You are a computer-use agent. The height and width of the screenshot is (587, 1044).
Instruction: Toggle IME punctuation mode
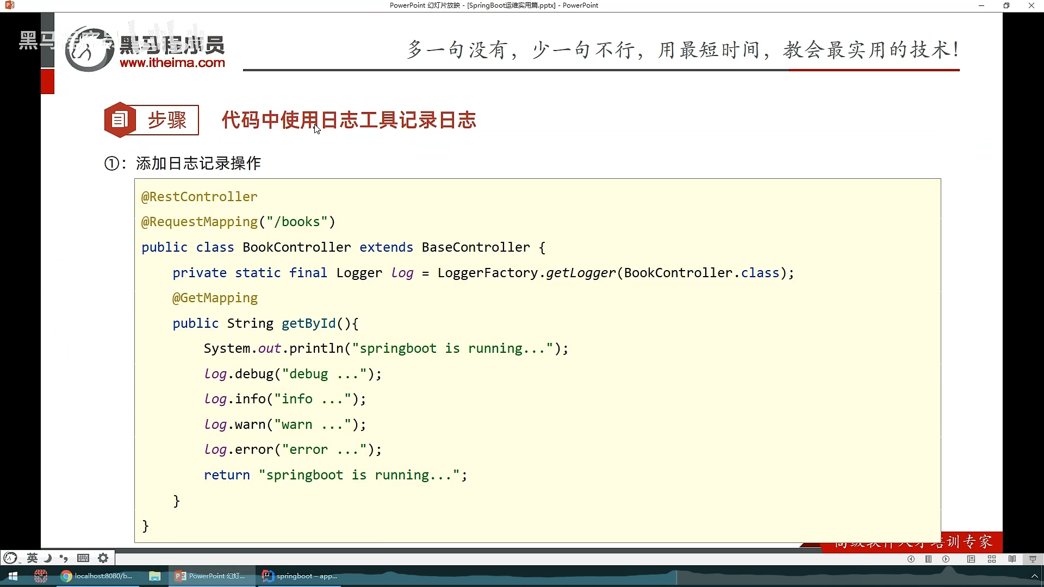coord(64,558)
